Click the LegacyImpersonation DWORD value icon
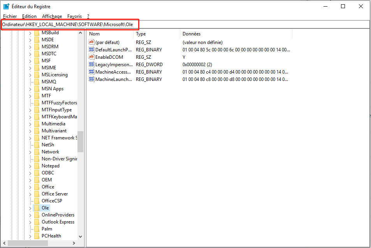The width and height of the screenshot is (371, 248). 91,65
